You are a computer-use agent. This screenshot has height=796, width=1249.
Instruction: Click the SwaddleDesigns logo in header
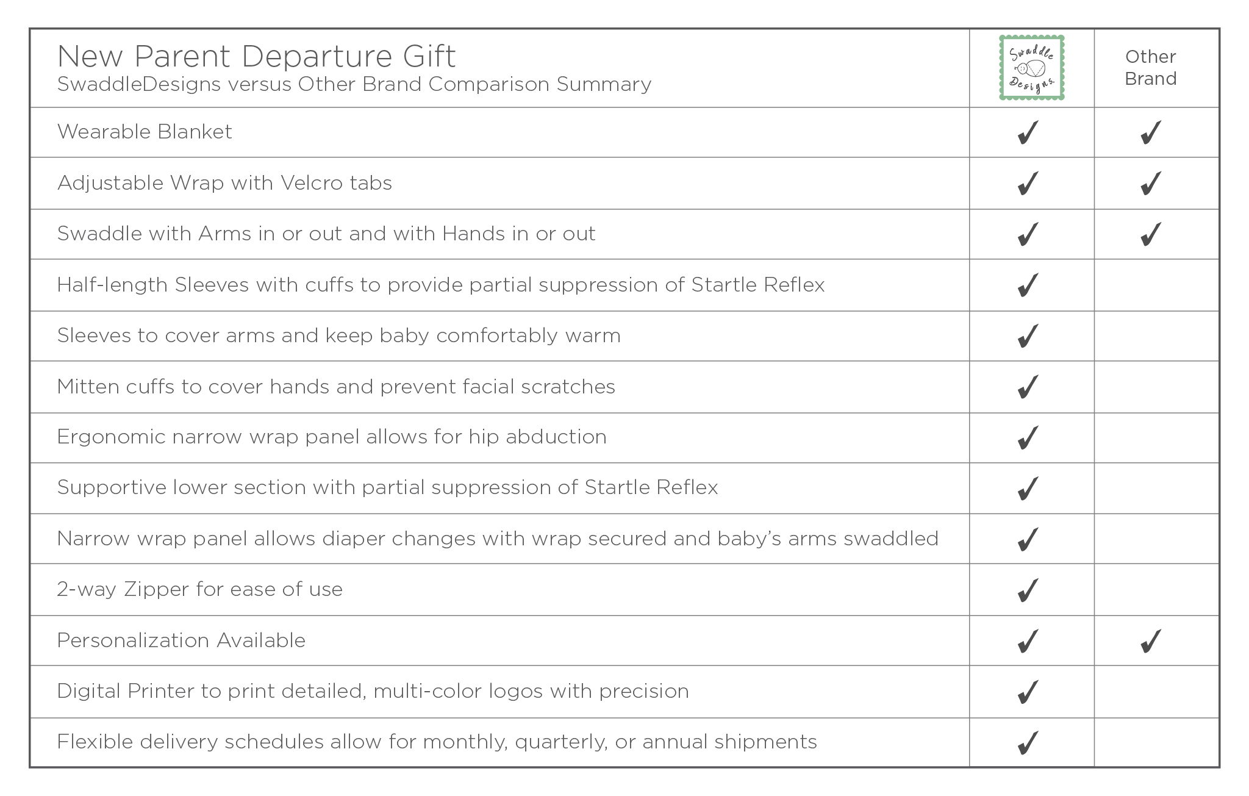pyautogui.click(x=1031, y=68)
